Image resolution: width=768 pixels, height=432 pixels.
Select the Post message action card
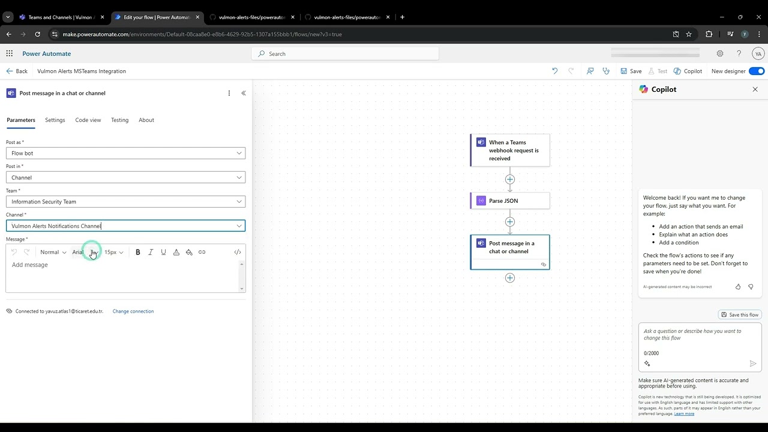(x=510, y=252)
